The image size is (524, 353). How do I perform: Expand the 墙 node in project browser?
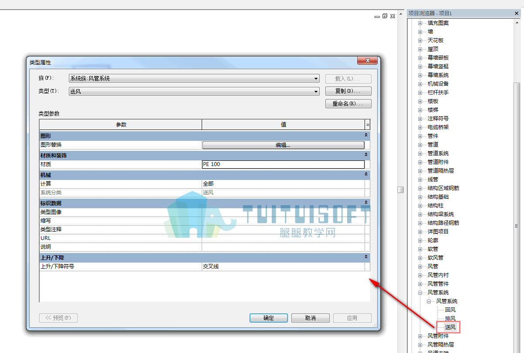click(420, 32)
